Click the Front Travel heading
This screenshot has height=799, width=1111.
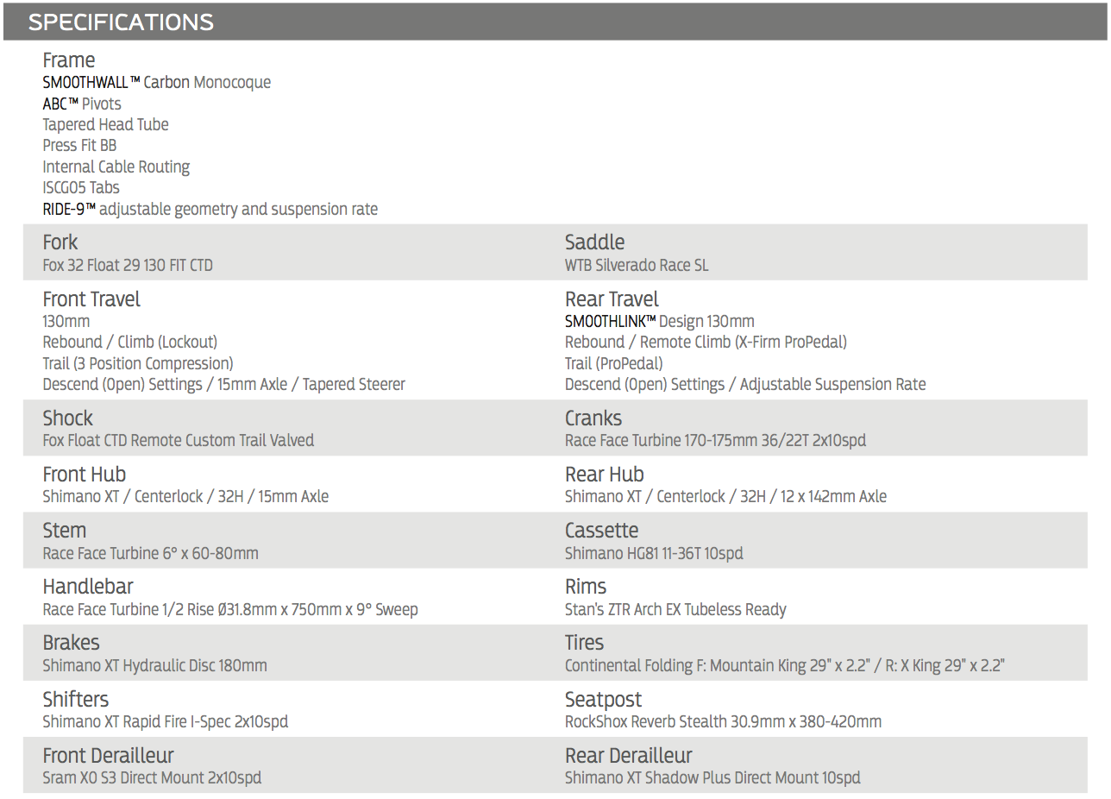(91, 299)
